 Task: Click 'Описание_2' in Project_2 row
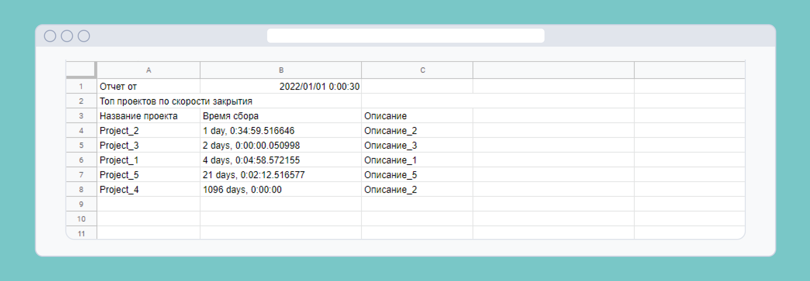pyautogui.click(x=417, y=130)
